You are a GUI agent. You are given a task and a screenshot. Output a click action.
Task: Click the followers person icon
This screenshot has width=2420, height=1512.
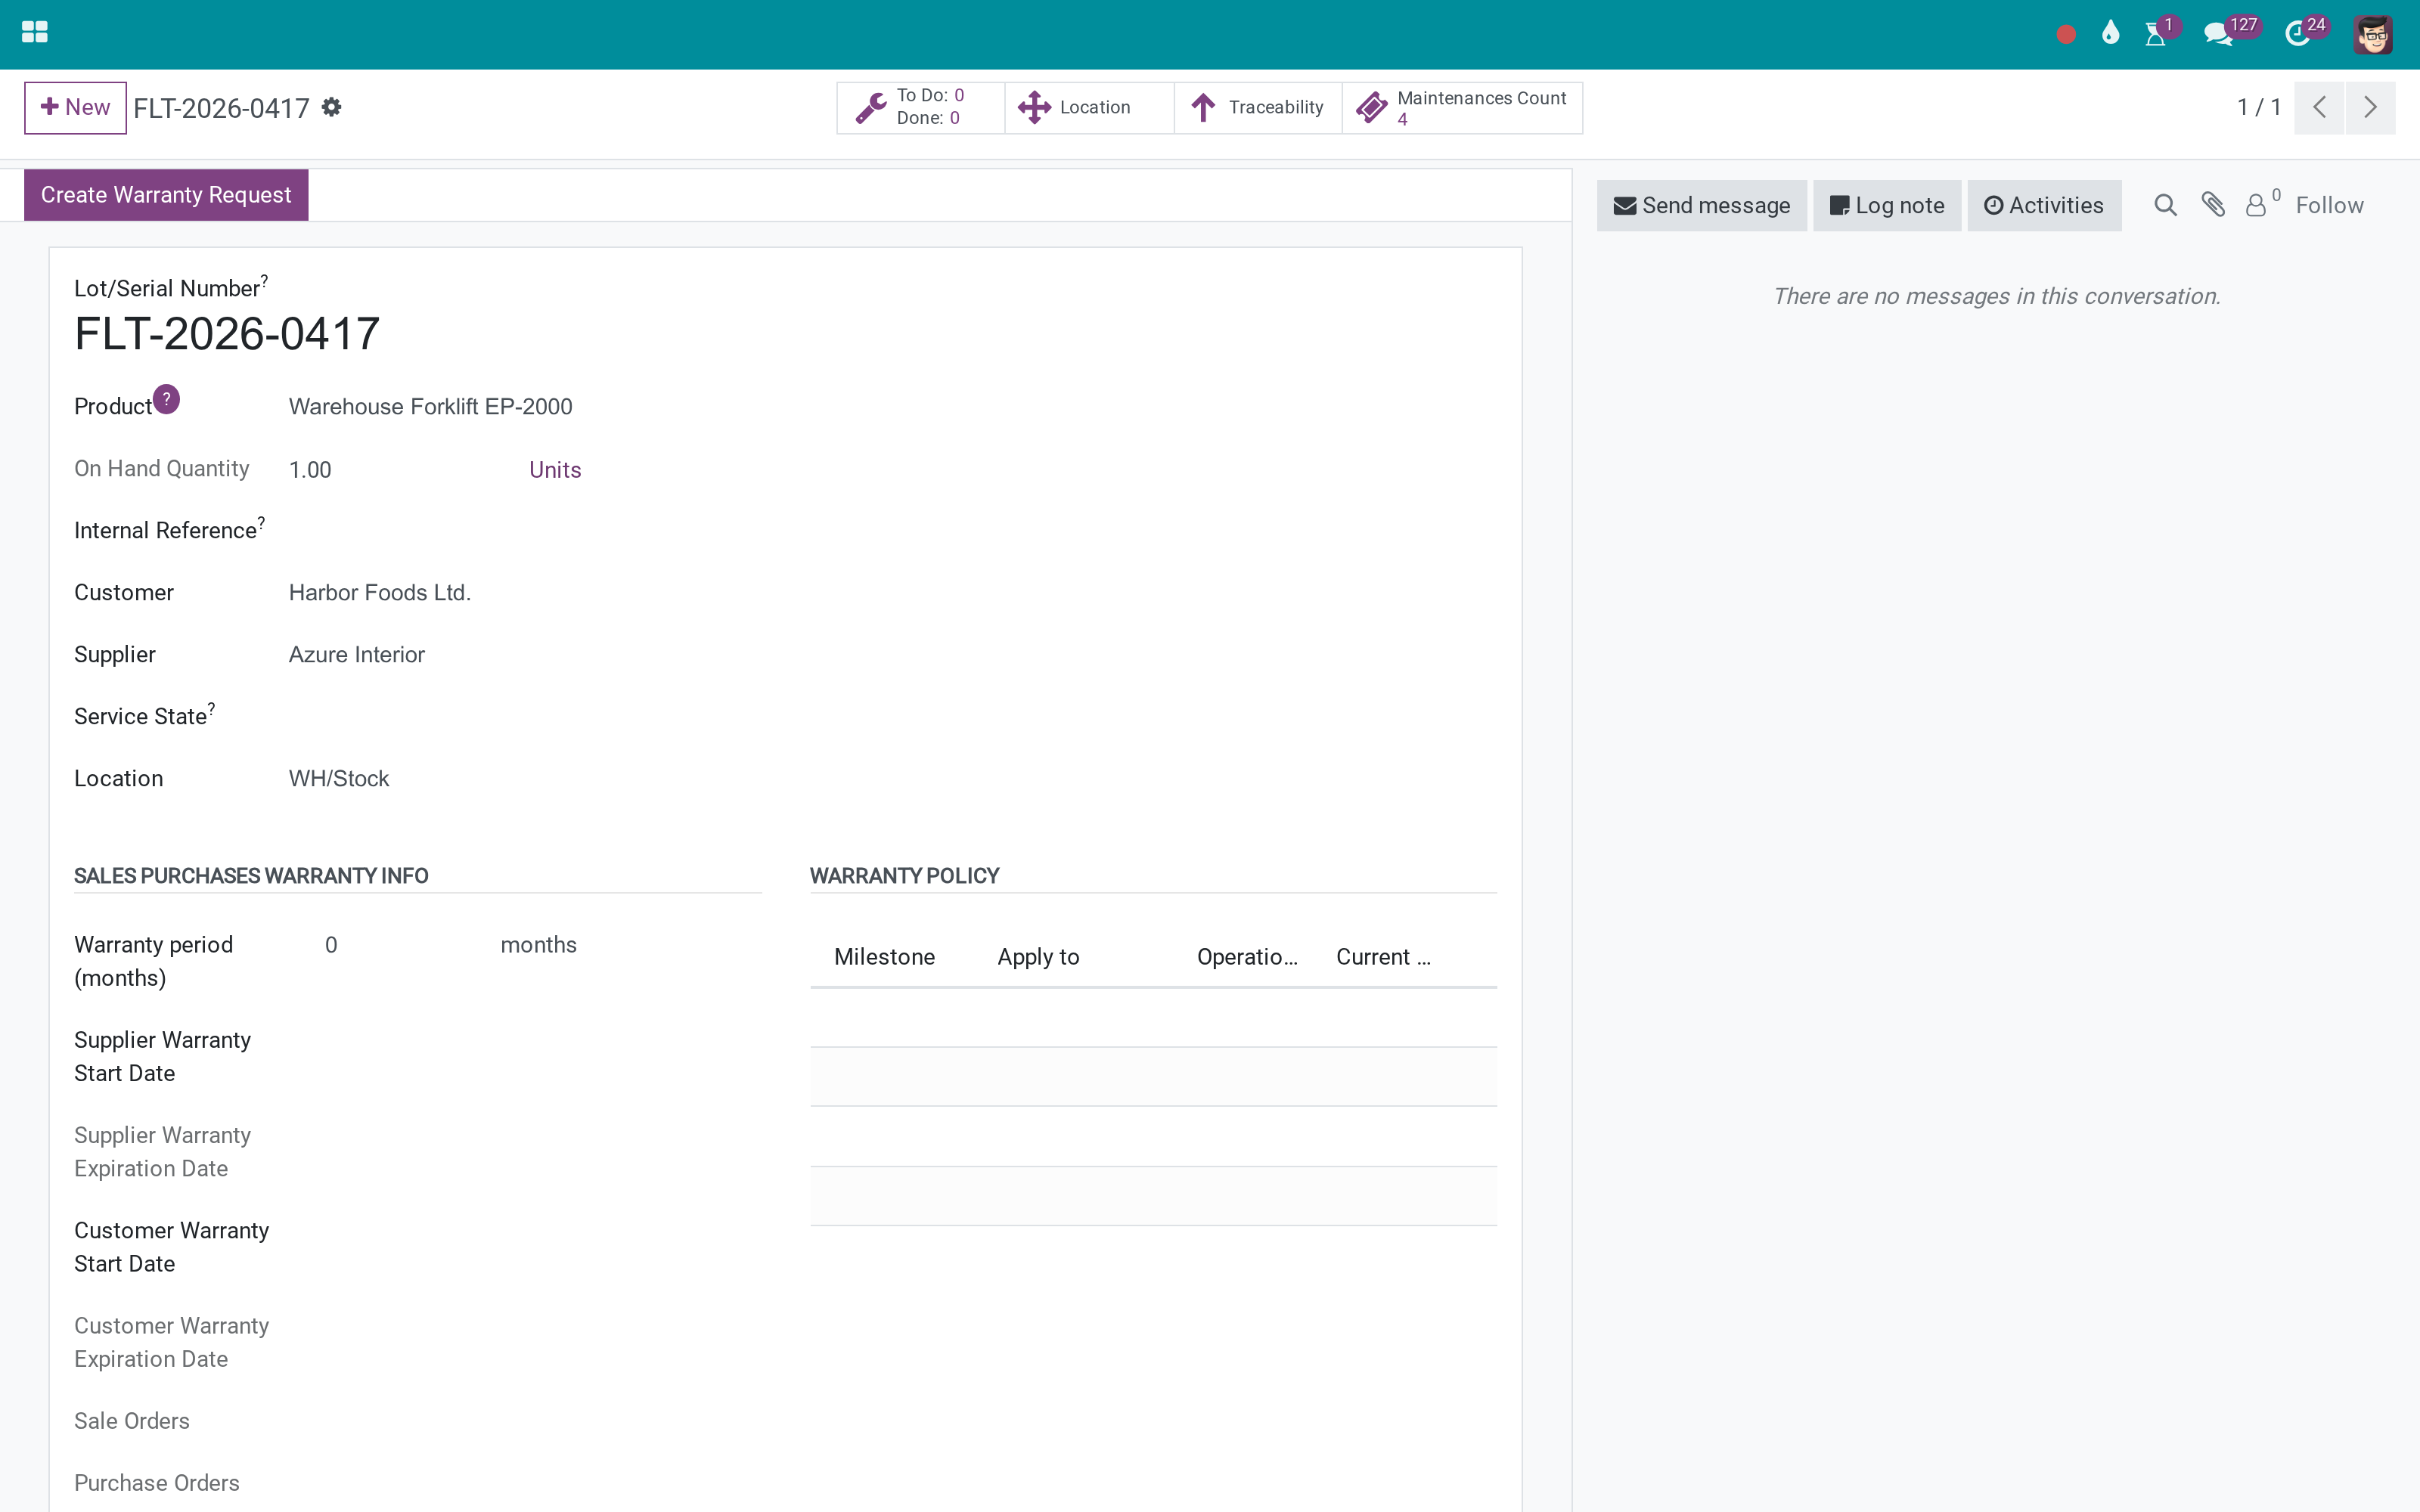pos(2256,205)
